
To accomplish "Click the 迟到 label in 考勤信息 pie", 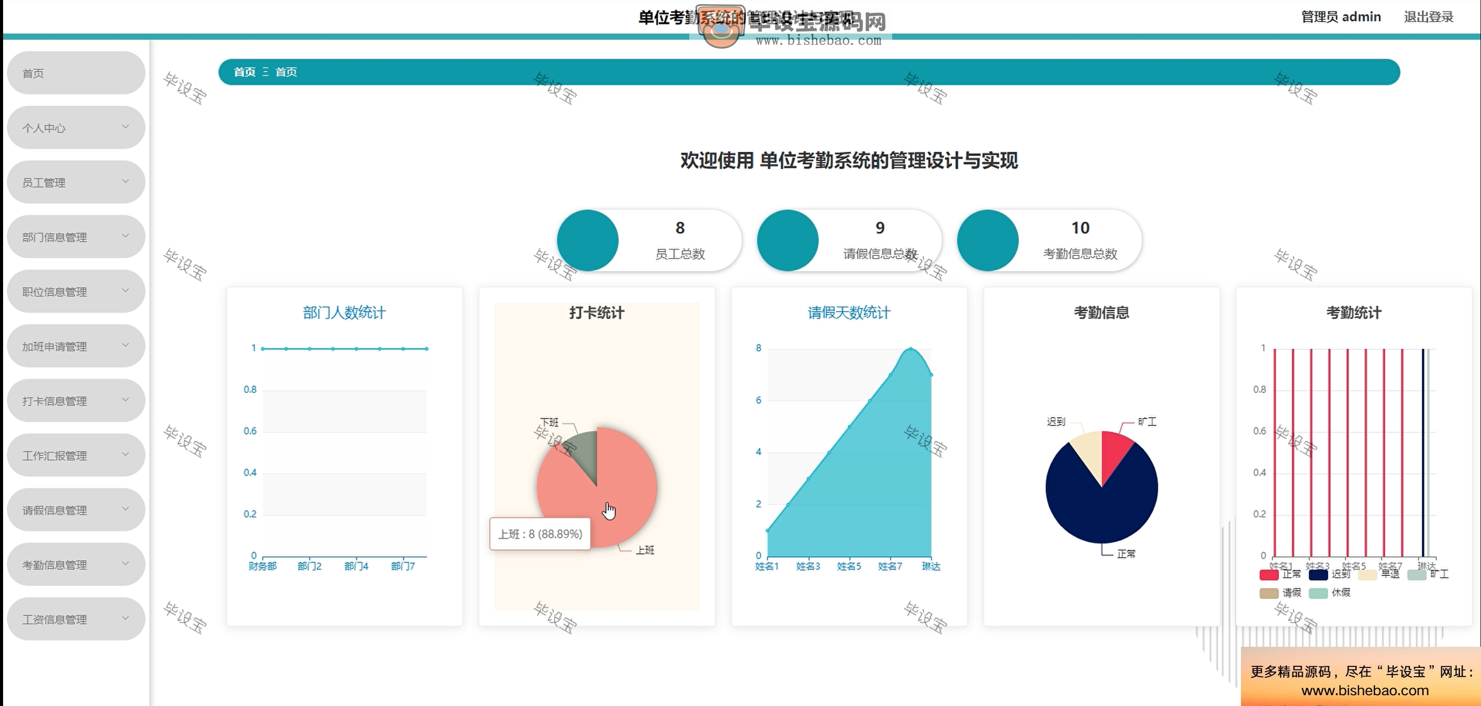I will (x=1056, y=421).
